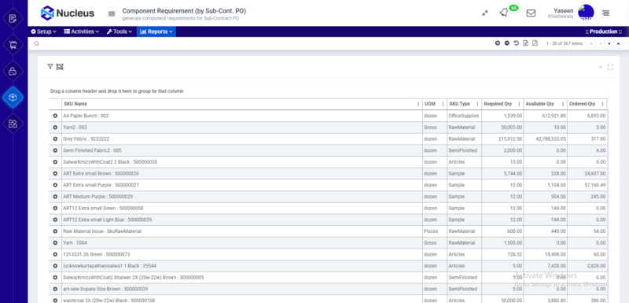Open the highlighted cube sidebar module
Viewport: 629px width, 303px height.
click(x=13, y=98)
